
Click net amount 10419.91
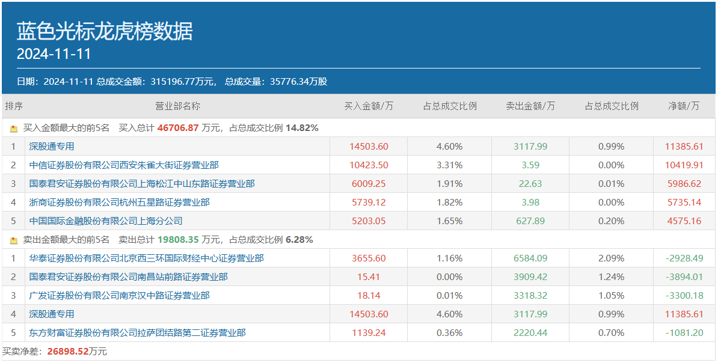tap(684, 165)
